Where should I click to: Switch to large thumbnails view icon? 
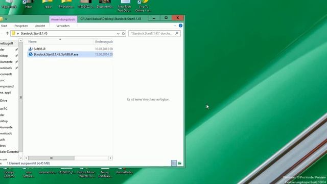coord(179,163)
